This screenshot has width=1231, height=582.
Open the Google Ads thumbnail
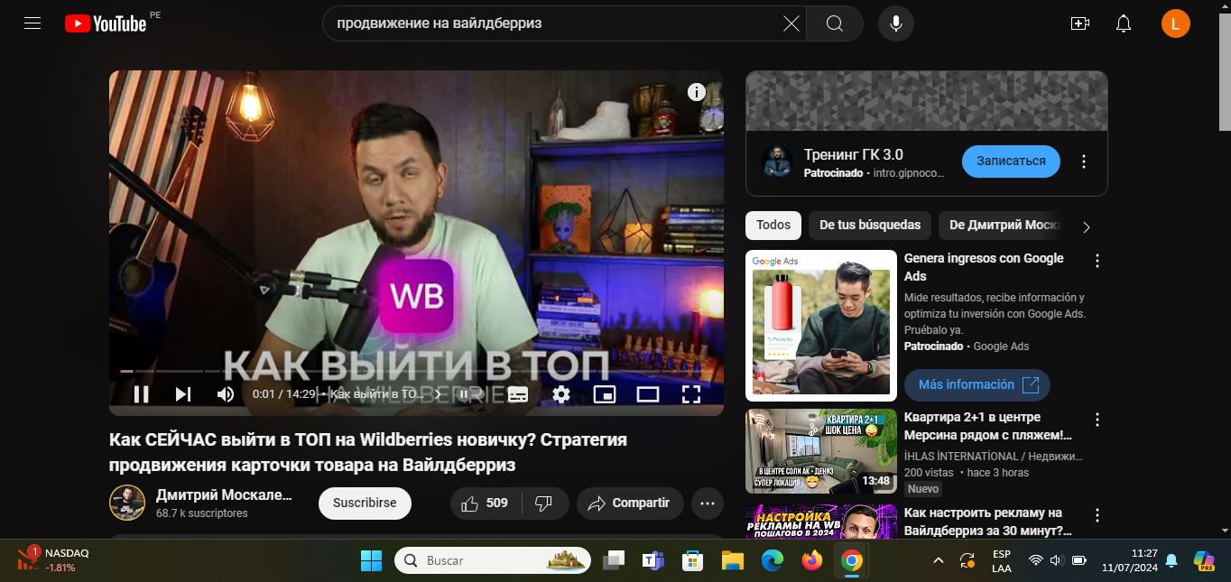[x=821, y=326]
